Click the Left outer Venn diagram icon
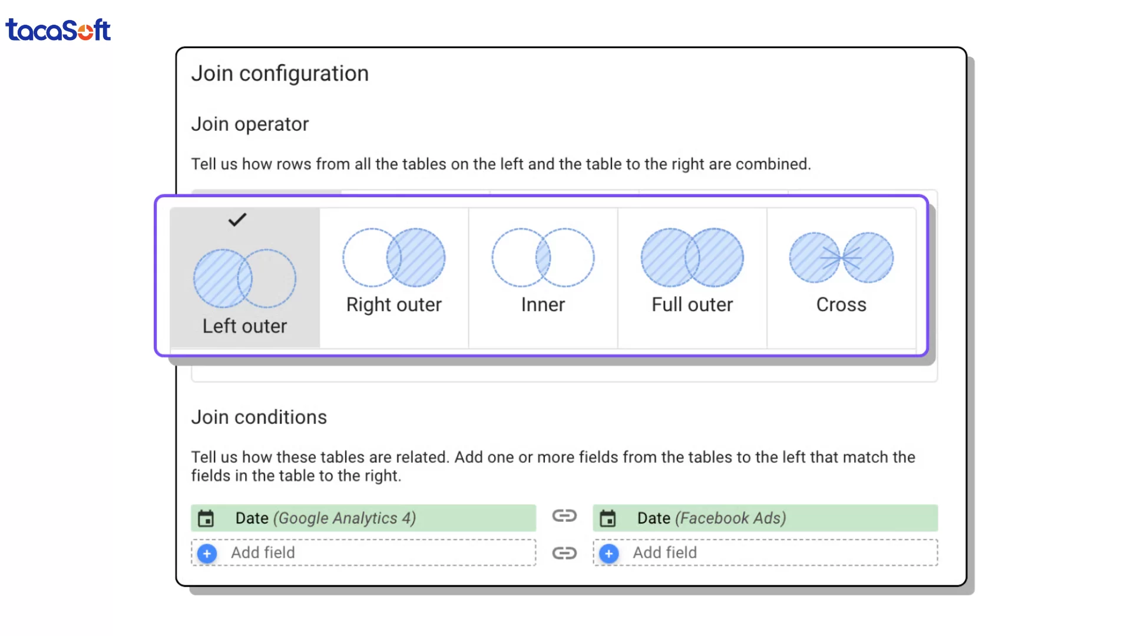Image resolution: width=1131 pixels, height=636 pixels. [244, 278]
